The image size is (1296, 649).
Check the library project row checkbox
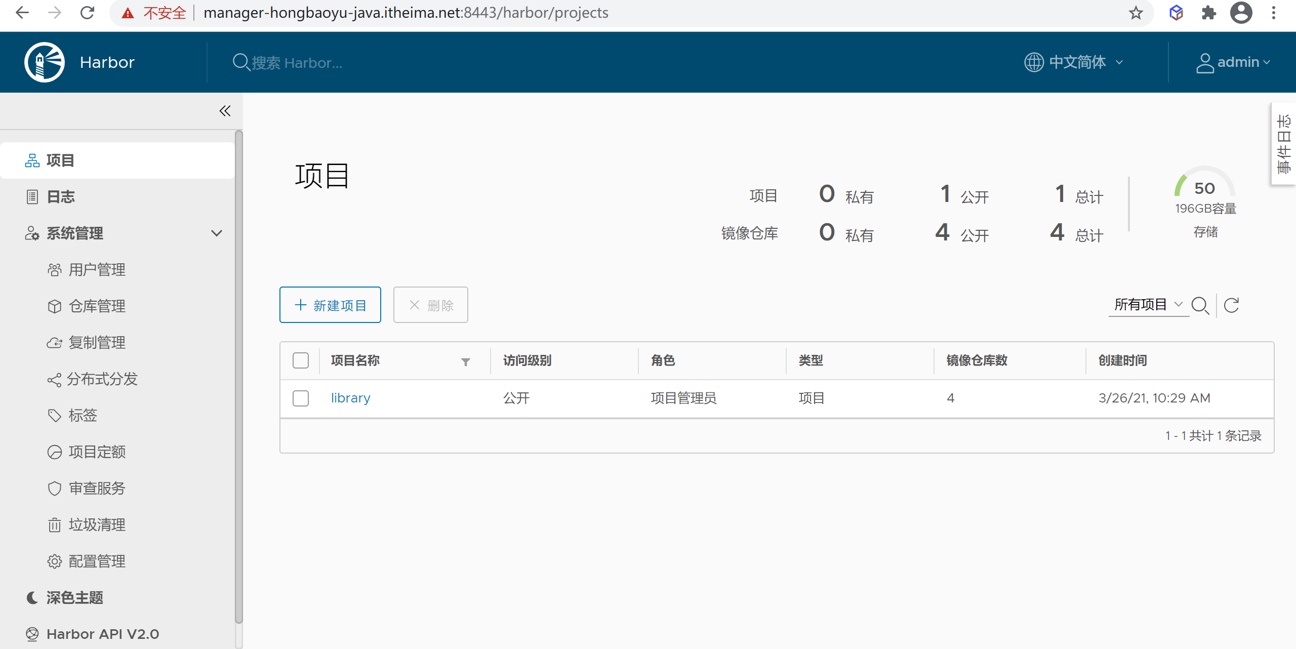point(301,398)
